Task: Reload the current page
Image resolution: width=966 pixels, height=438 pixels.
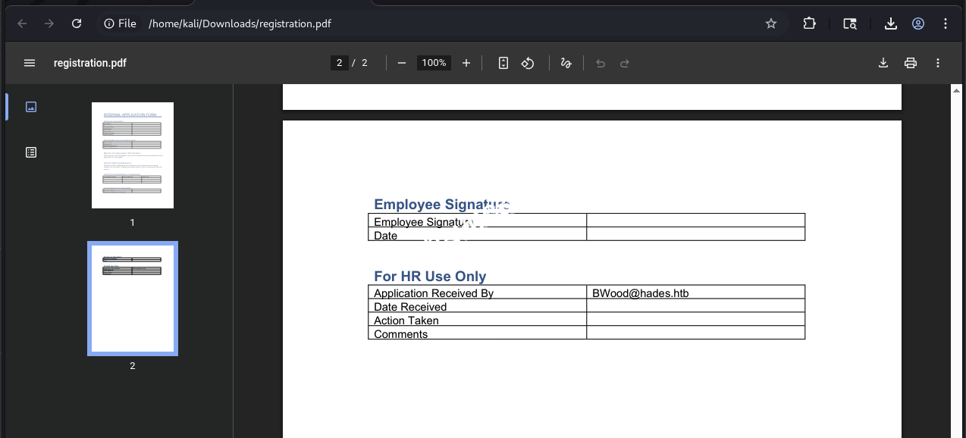Action: click(76, 23)
